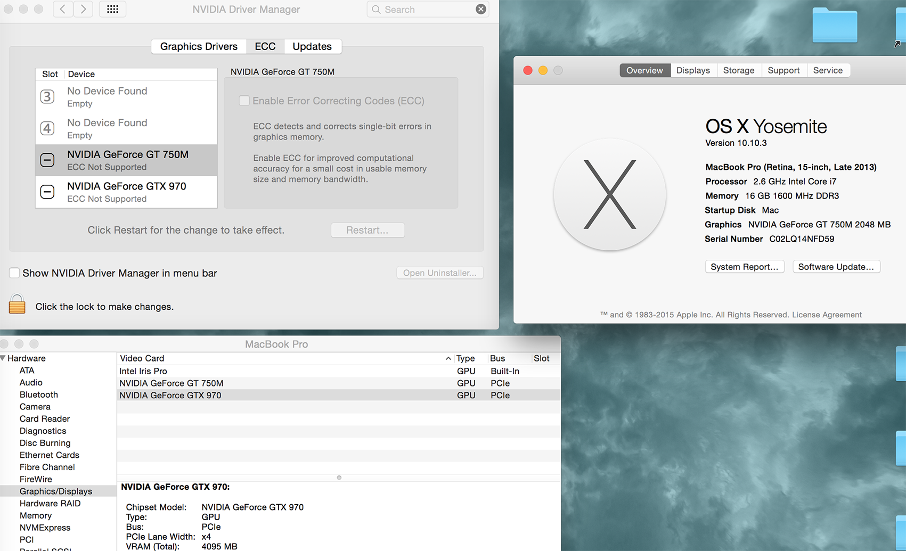Collapse the Hardware tree section

click(3, 358)
